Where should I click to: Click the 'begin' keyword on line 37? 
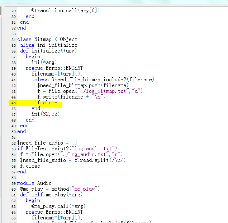point(33,56)
